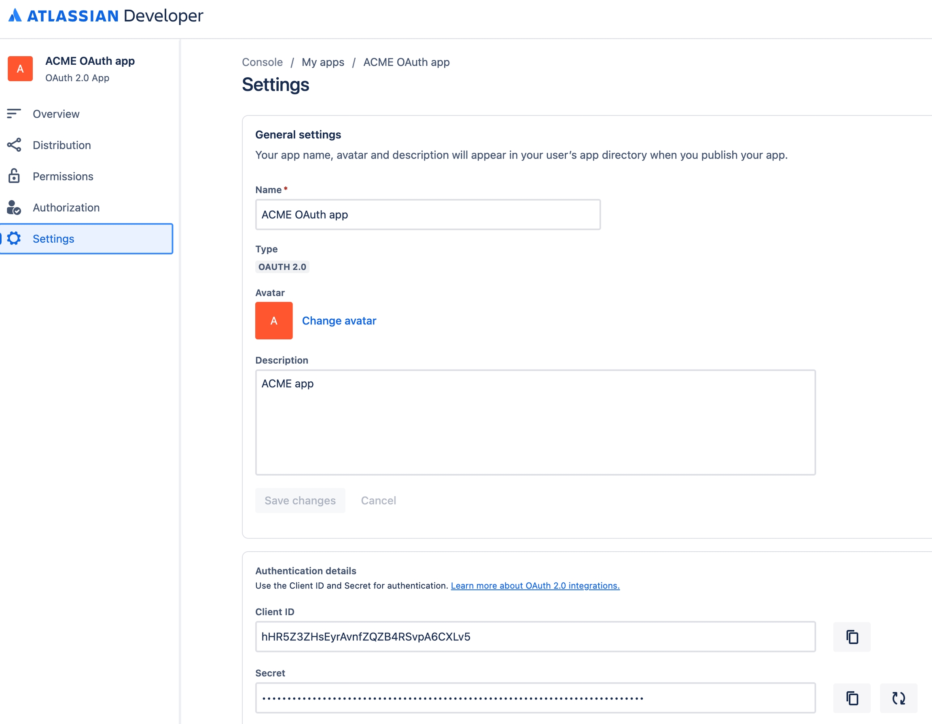Open the Permissions menu item

63,176
